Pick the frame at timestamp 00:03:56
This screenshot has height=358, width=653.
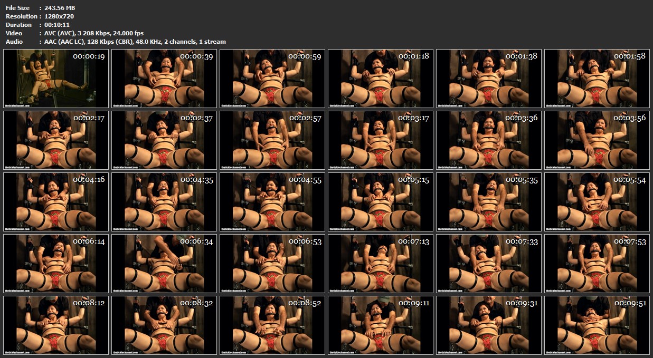point(597,140)
